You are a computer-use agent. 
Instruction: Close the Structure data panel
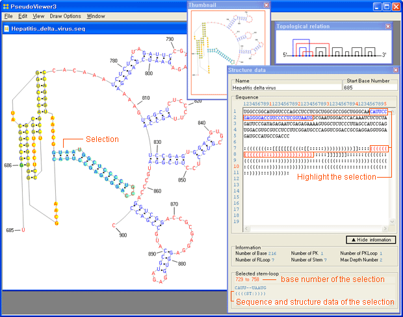click(x=395, y=70)
